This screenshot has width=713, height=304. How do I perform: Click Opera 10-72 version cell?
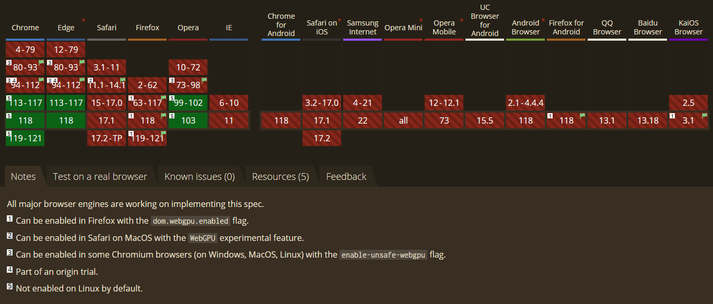click(188, 67)
